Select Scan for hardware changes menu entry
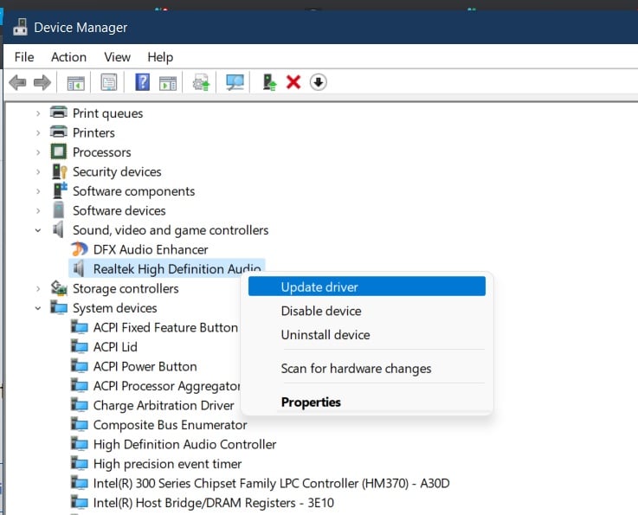This screenshot has height=515, width=638. tap(366, 369)
